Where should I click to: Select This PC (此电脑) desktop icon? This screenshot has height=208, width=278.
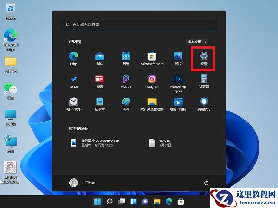coord(11,117)
